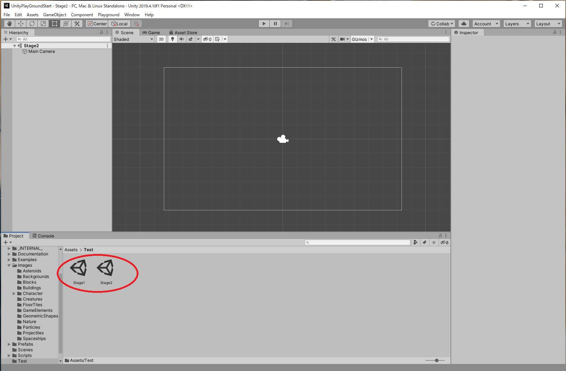Open the custom editor tools

pos(77,24)
